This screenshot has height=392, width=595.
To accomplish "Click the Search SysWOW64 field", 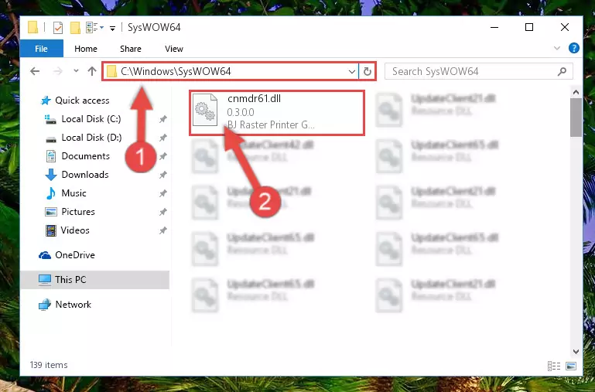I will (478, 71).
